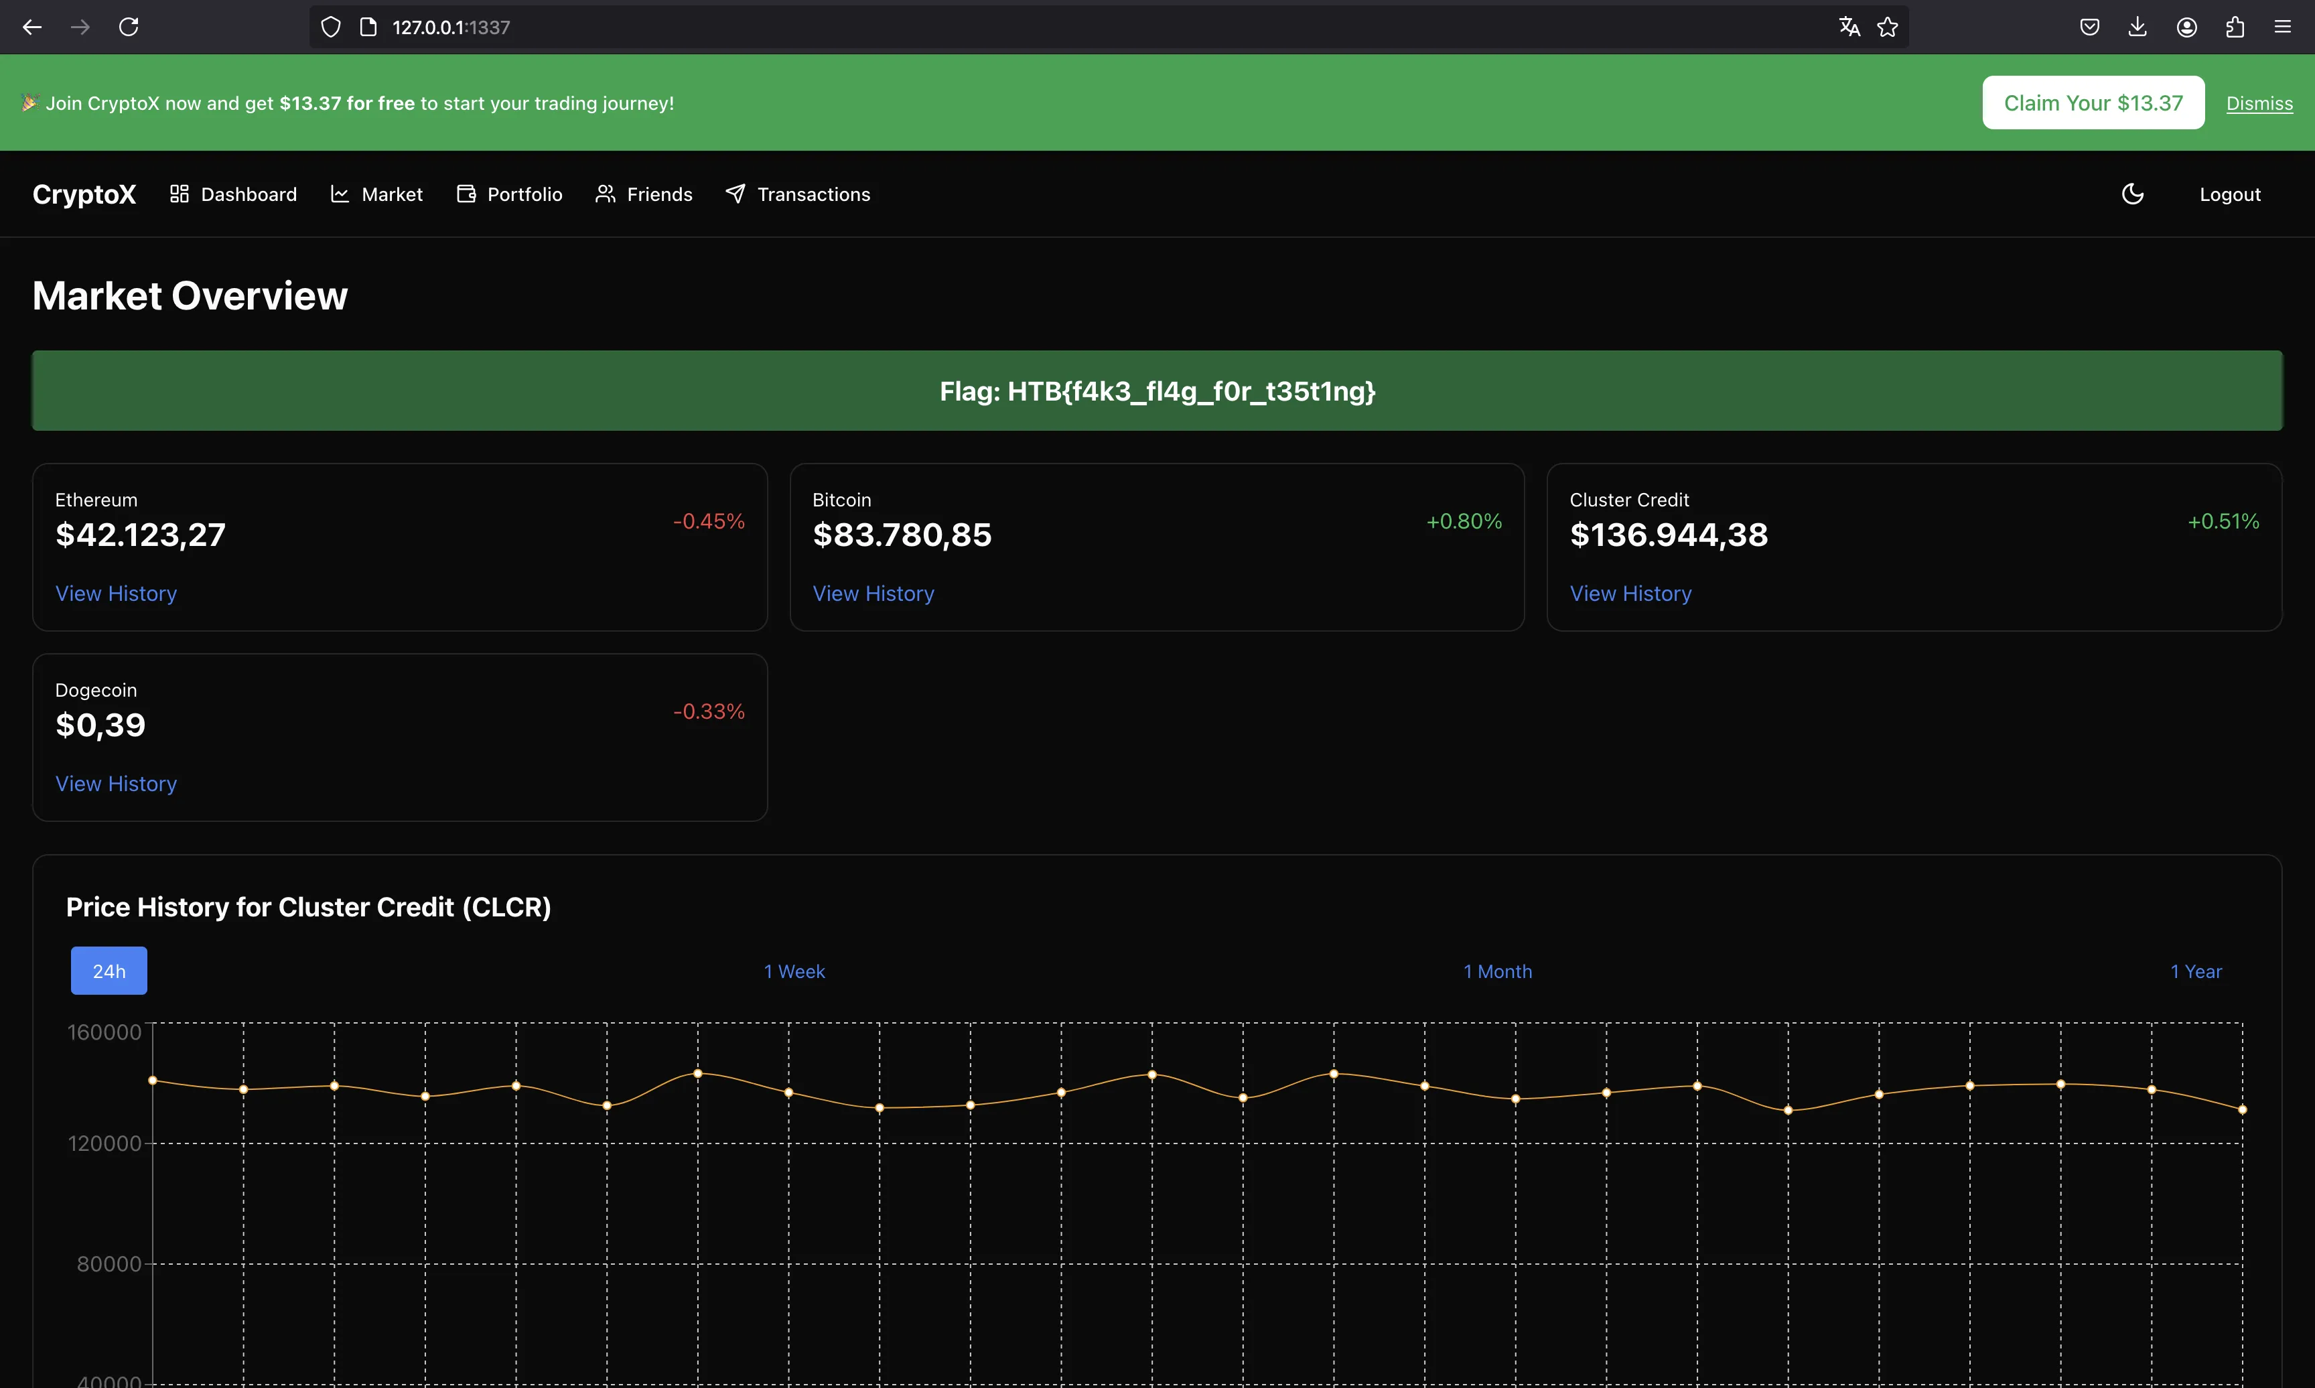This screenshot has height=1388, width=2315.
Task: Switch to the 1 Week range
Action: (794, 971)
